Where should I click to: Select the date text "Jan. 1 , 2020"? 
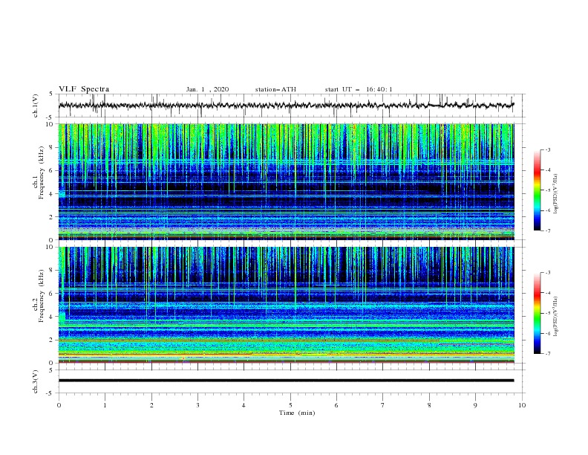pyautogui.click(x=207, y=89)
